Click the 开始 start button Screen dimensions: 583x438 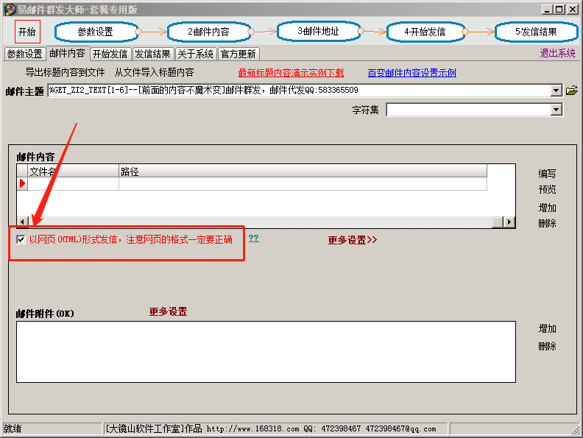27,32
